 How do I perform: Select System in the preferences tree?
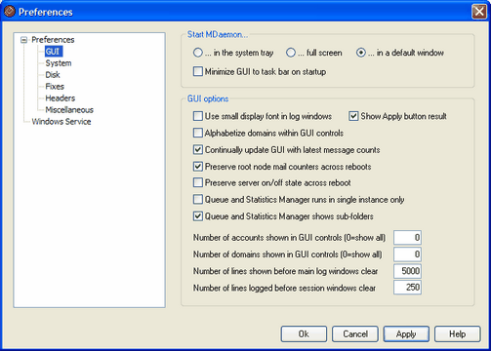[59, 63]
